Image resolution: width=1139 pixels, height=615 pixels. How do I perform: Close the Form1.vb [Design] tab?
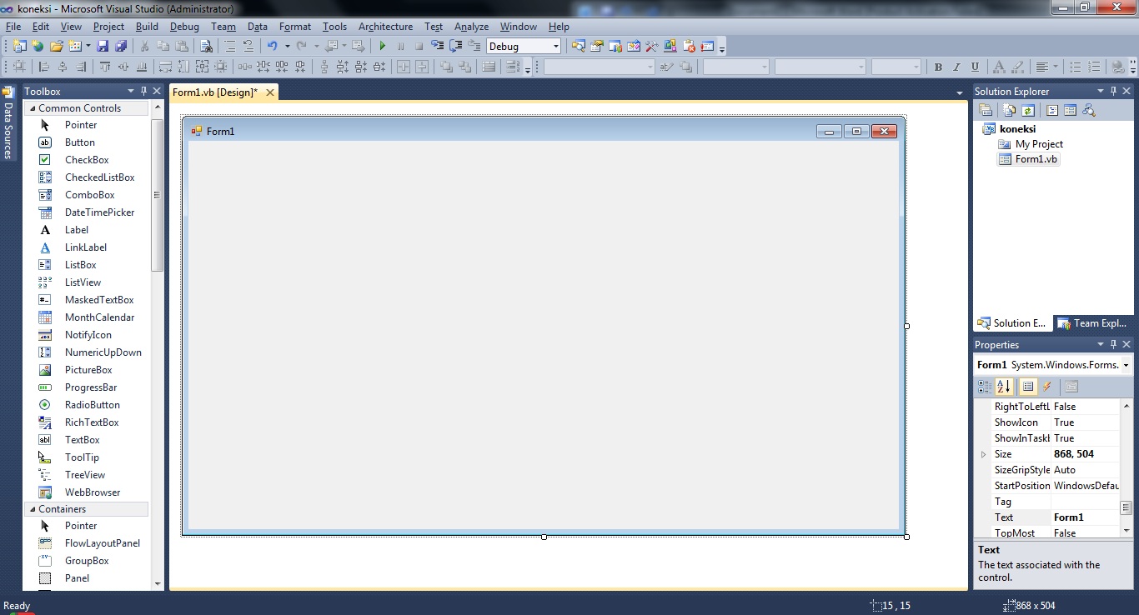tap(269, 92)
